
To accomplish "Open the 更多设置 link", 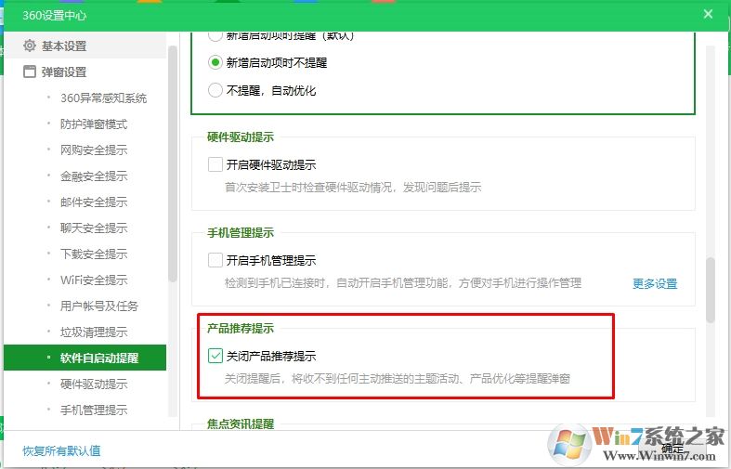I will tap(655, 284).
